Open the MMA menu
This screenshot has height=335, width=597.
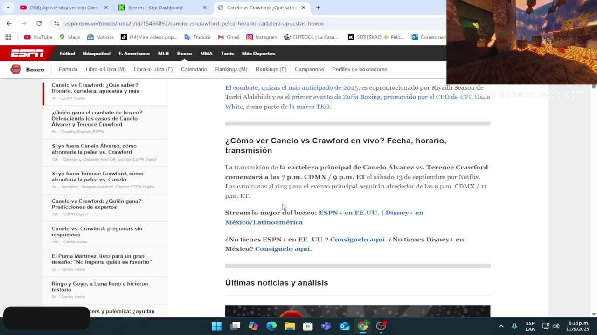[206, 54]
